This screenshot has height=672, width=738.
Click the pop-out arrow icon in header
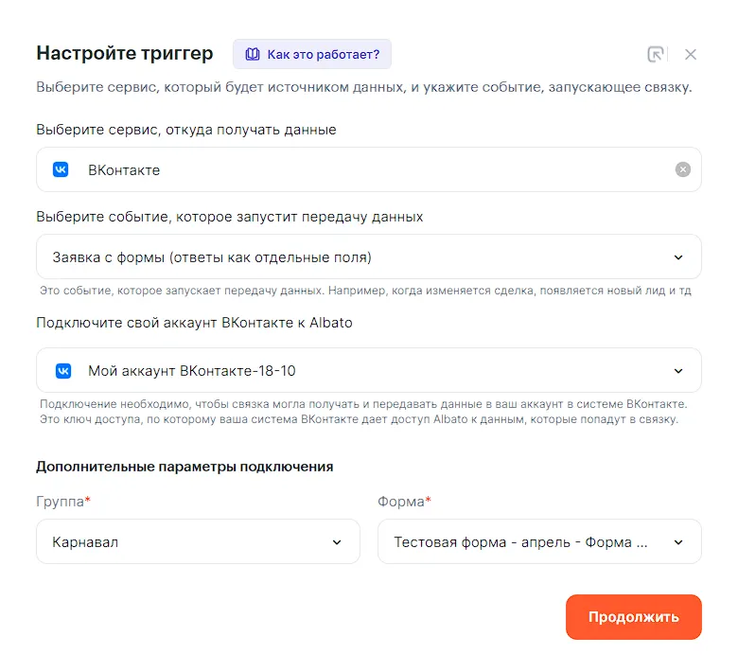(x=656, y=54)
